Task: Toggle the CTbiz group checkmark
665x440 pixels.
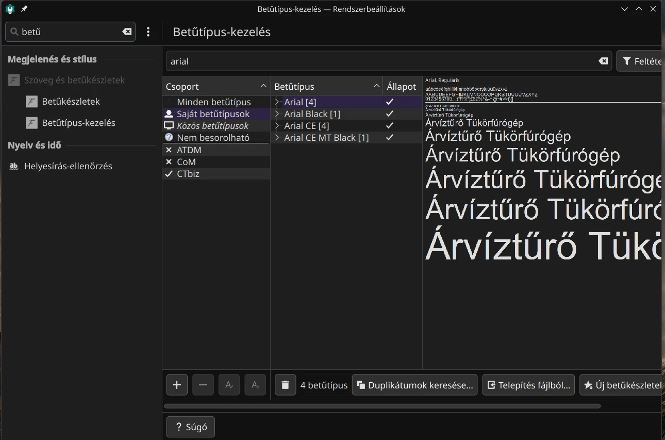Action: pos(169,174)
